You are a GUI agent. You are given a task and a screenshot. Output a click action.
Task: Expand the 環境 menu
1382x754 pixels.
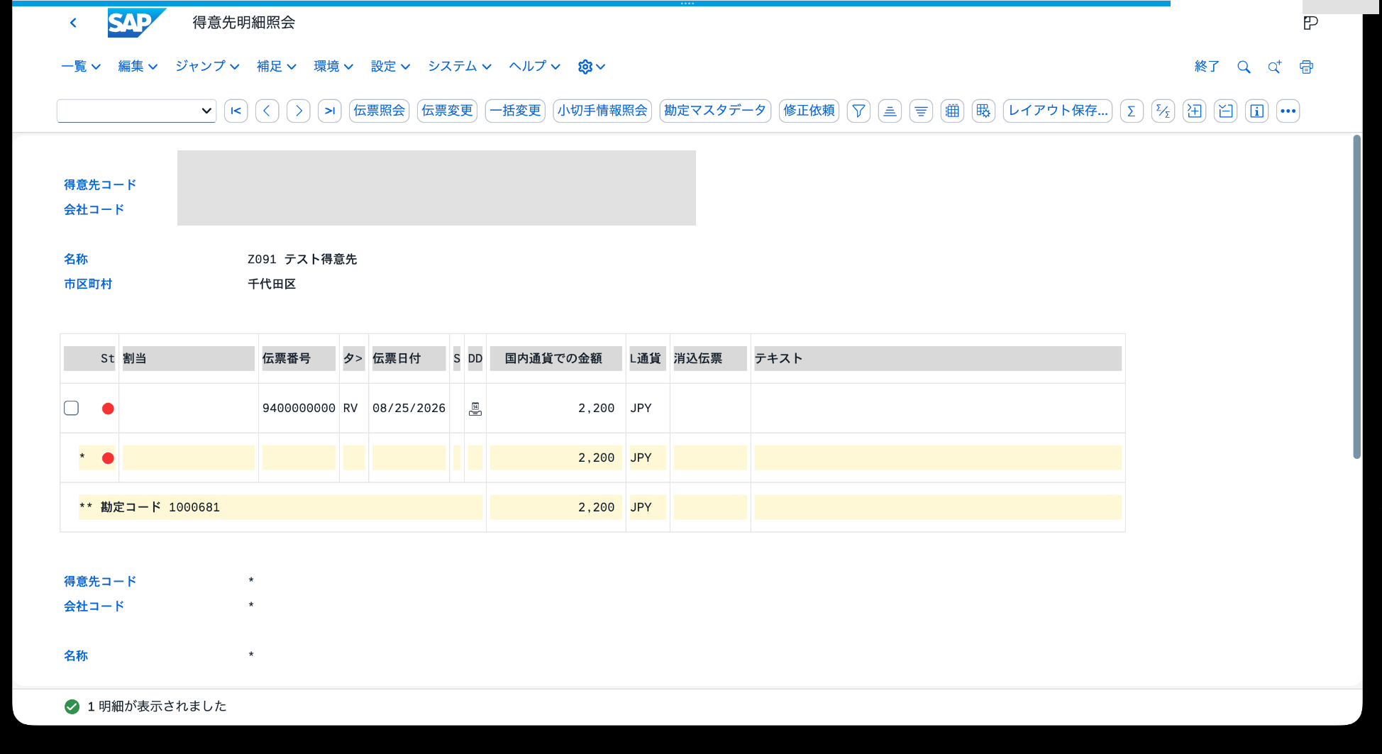click(x=333, y=66)
